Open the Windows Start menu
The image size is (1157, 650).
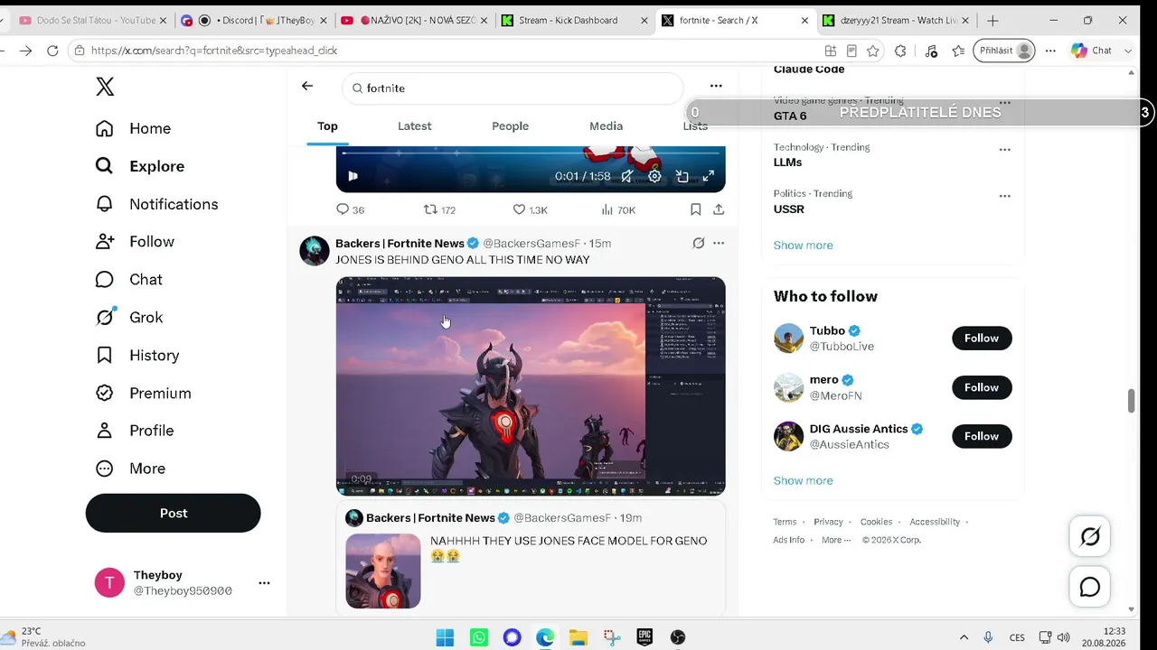pyautogui.click(x=445, y=638)
